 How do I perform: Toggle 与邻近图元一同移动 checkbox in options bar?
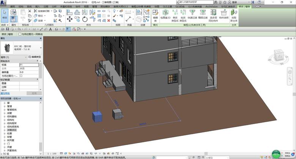point(20,34)
